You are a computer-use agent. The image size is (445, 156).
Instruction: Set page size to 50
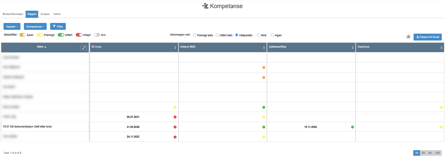pyautogui.click(x=430, y=153)
